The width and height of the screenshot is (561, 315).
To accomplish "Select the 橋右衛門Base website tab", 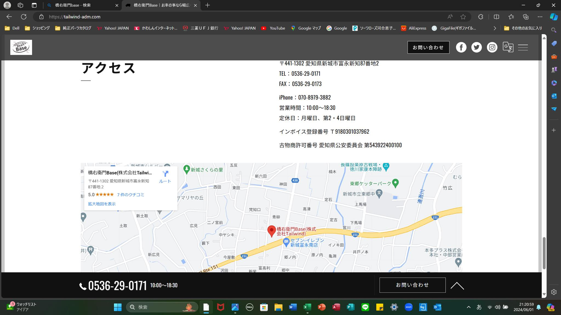I will pyautogui.click(x=161, y=5).
